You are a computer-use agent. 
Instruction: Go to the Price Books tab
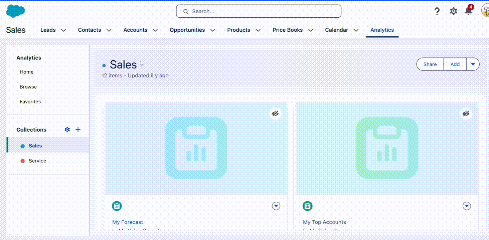point(288,30)
